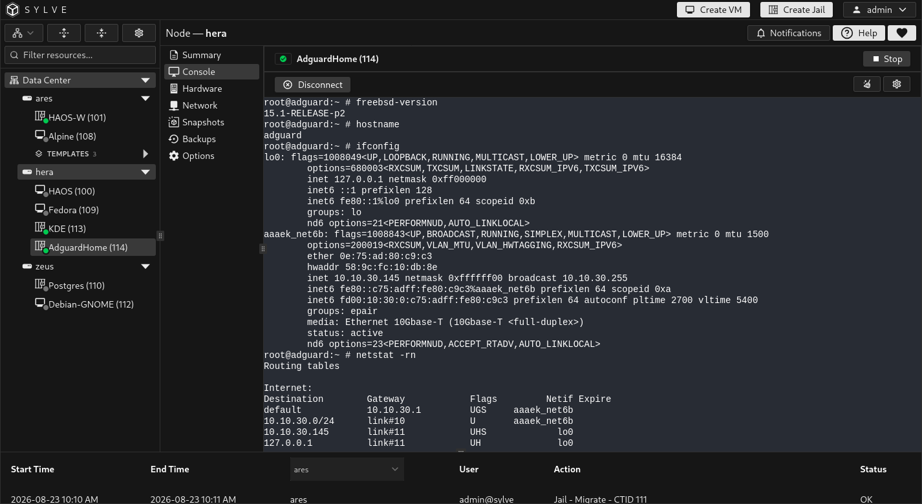The width and height of the screenshot is (922, 504).
Task: Focus the Filter resources search field
Action: (80, 55)
